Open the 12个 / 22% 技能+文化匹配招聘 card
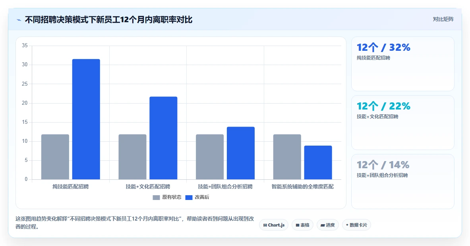 coord(402,122)
